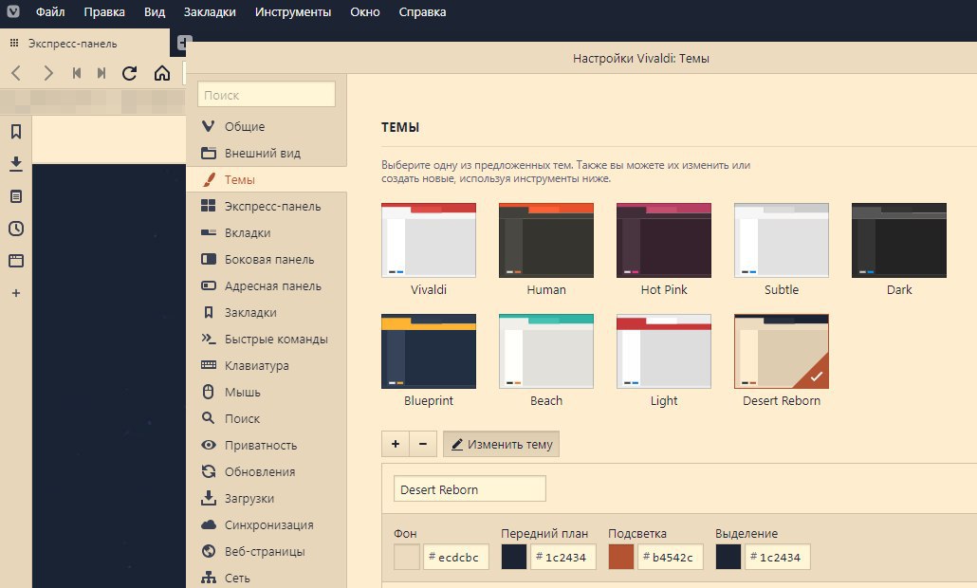This screenshot has height=588, width=977.
Task: Open Загрузки settings section
Action: [x=267, y=498]
